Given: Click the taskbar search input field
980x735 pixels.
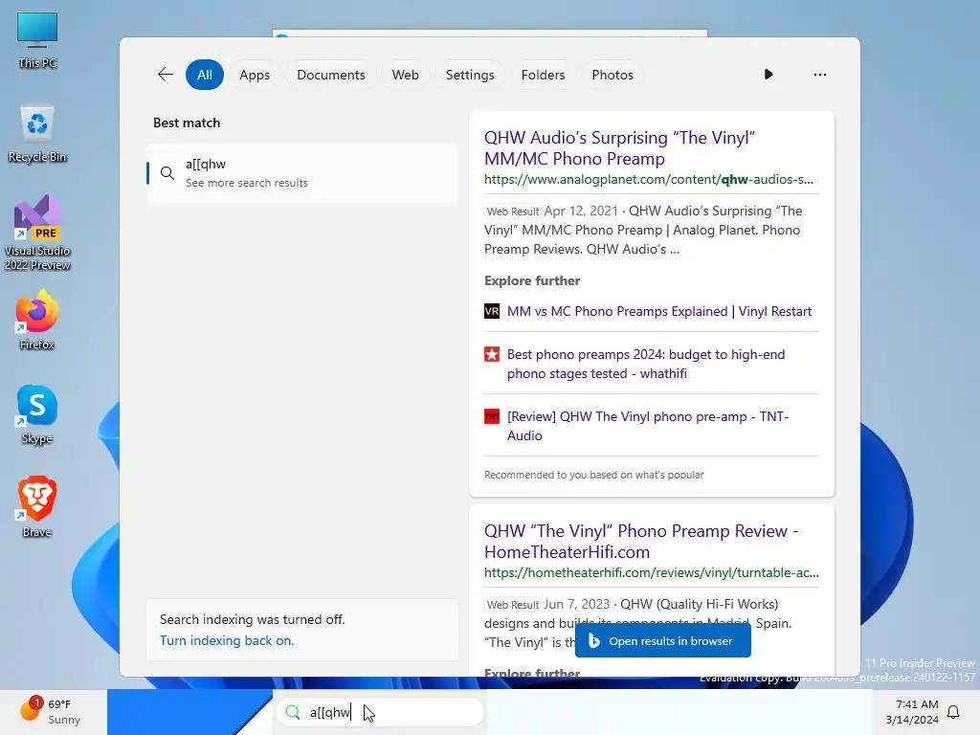Looking at the screenshot, I should pos(380,712).
